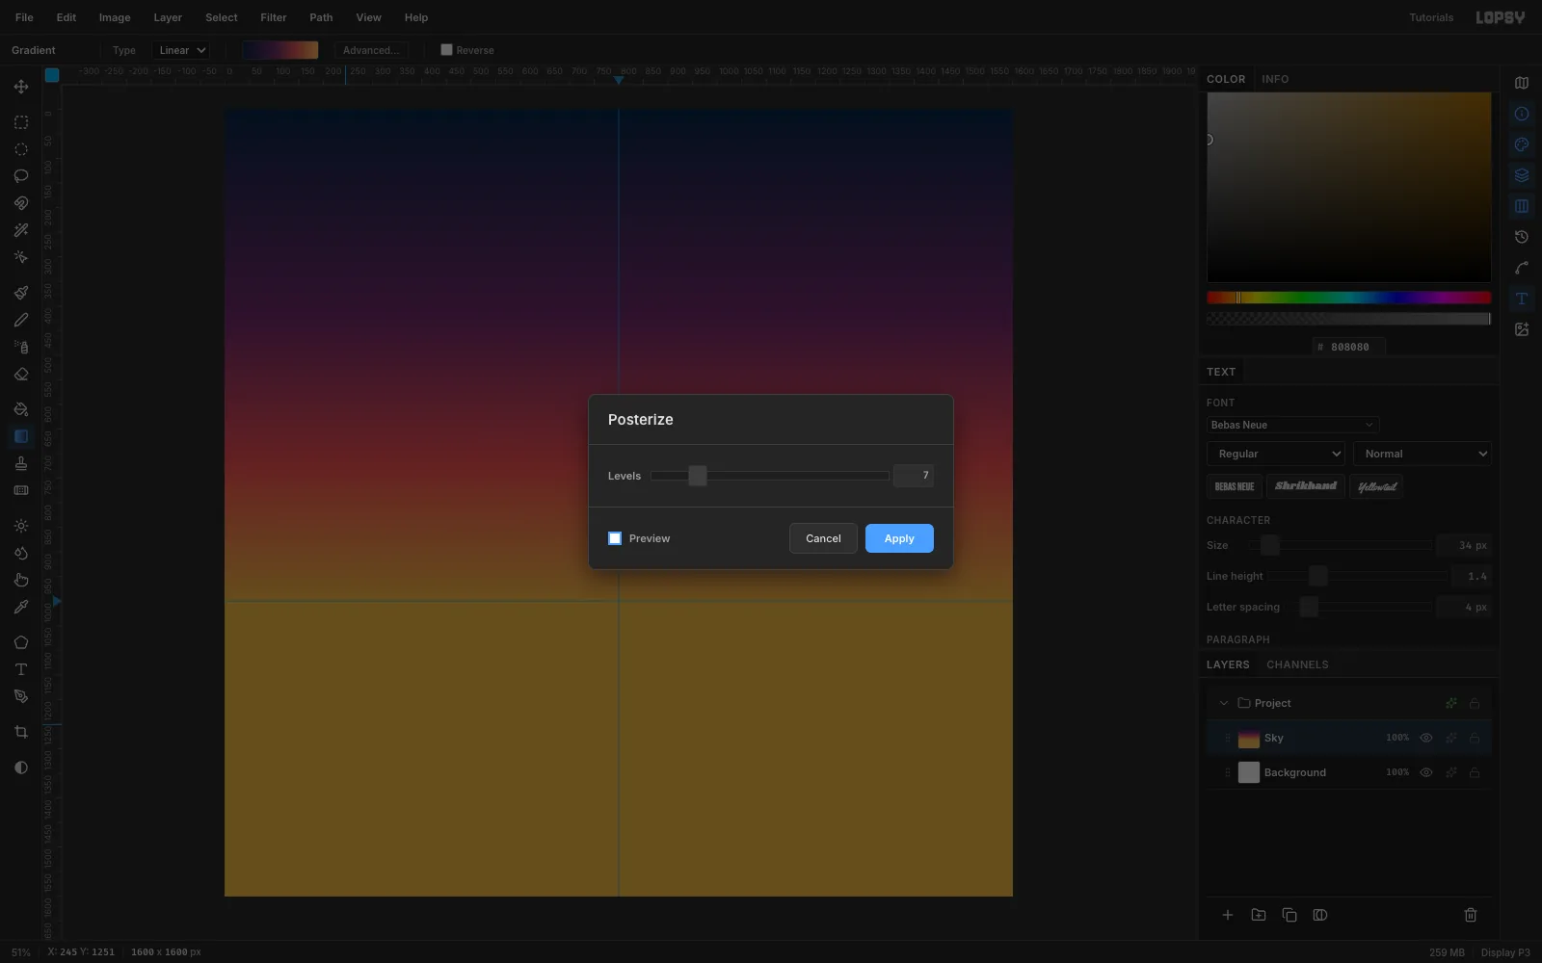Open the Layer menu
The width and height of the screenshot is (1542, 963).
tap(168, 17)
